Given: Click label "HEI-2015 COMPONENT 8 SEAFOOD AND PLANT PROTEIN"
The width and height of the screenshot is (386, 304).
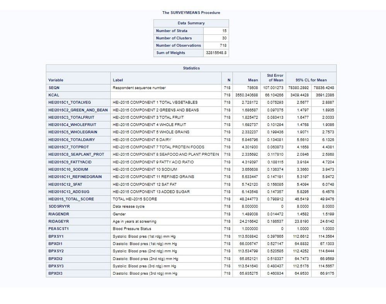Looking at the screenshot, I should (x=166, y=155).
